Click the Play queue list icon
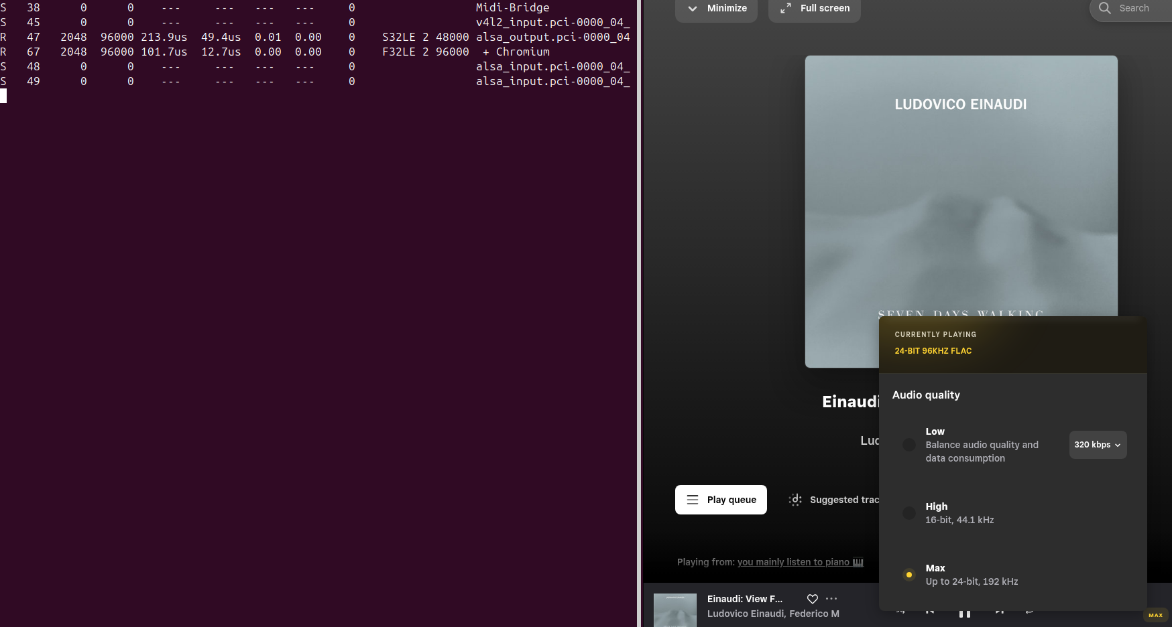This screenshot has height=627, width=1172. (693, 500)
